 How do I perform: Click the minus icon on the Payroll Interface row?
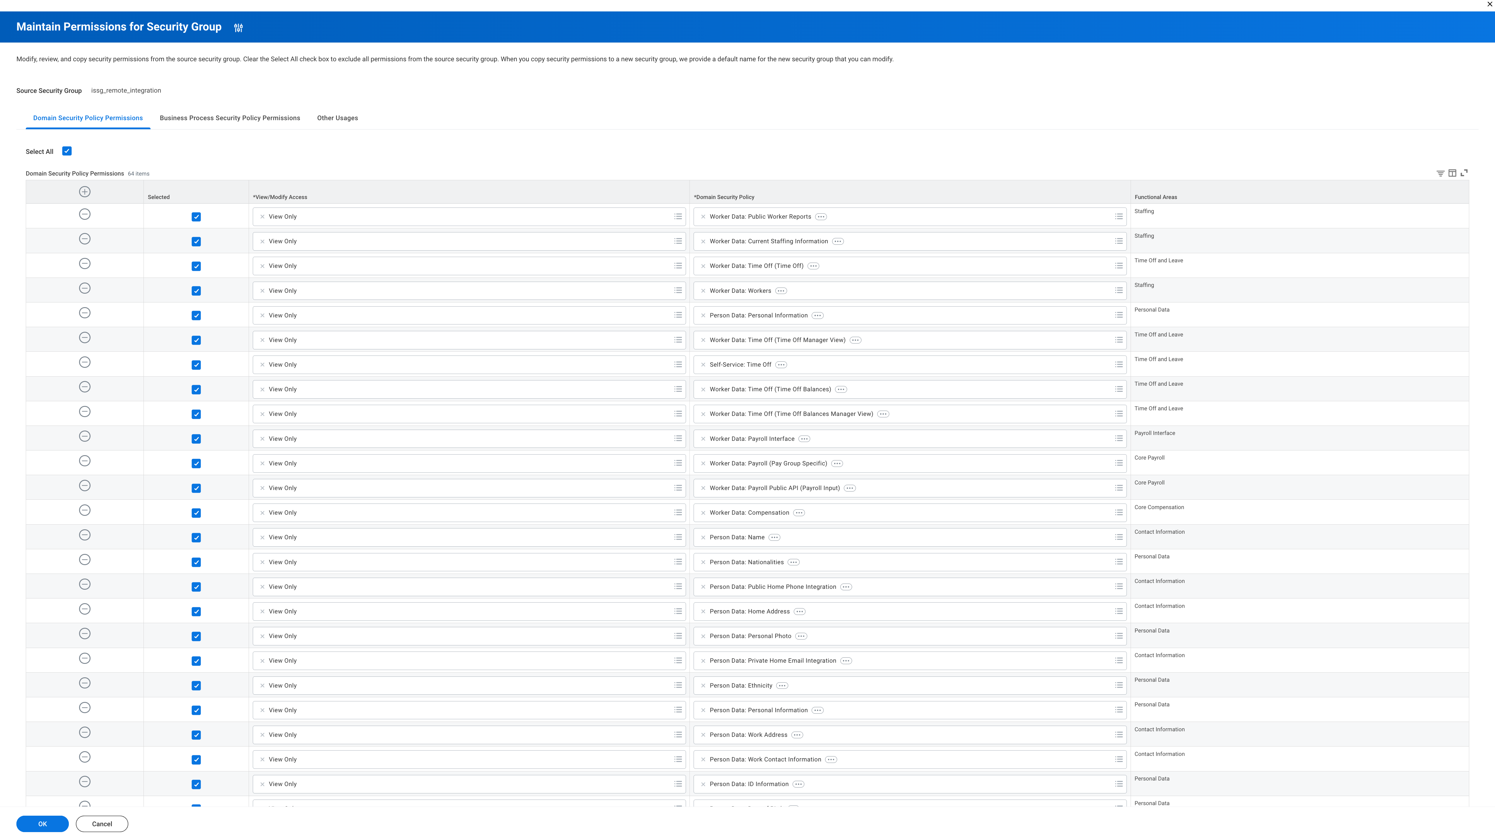(x=85, y=436)
